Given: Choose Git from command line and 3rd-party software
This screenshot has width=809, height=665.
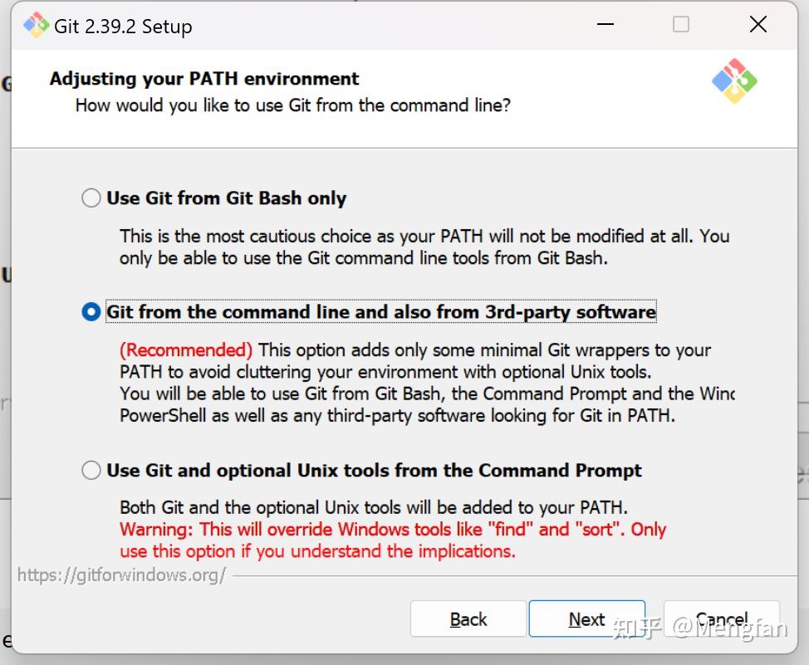Looking at the screenshot, I should click(91, 312).
